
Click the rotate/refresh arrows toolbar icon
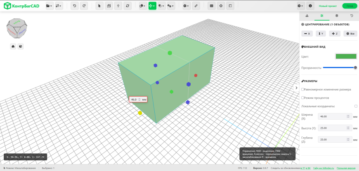point(128,6)
